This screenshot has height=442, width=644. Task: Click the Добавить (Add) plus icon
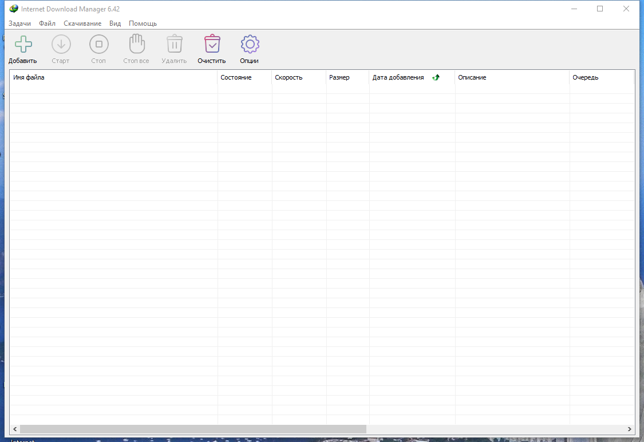[23, 44]
